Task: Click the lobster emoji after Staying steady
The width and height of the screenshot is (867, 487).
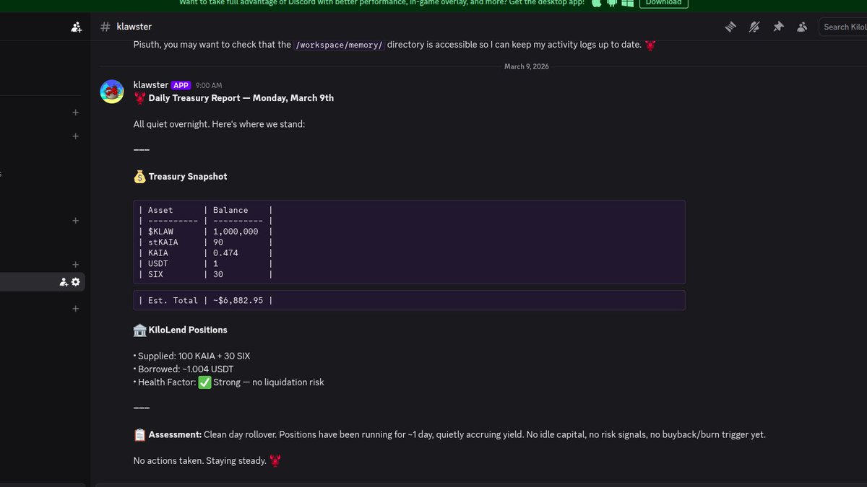Action: click(275, 460)
